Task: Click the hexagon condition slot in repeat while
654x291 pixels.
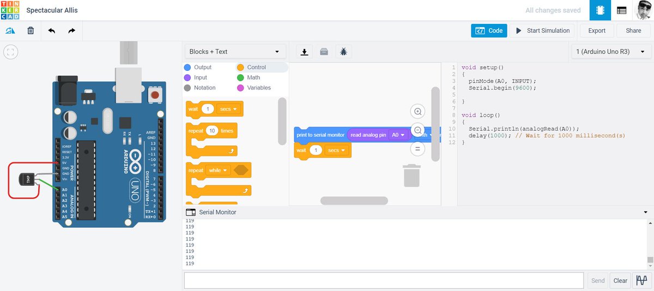Action: click(x=240, y=170)
